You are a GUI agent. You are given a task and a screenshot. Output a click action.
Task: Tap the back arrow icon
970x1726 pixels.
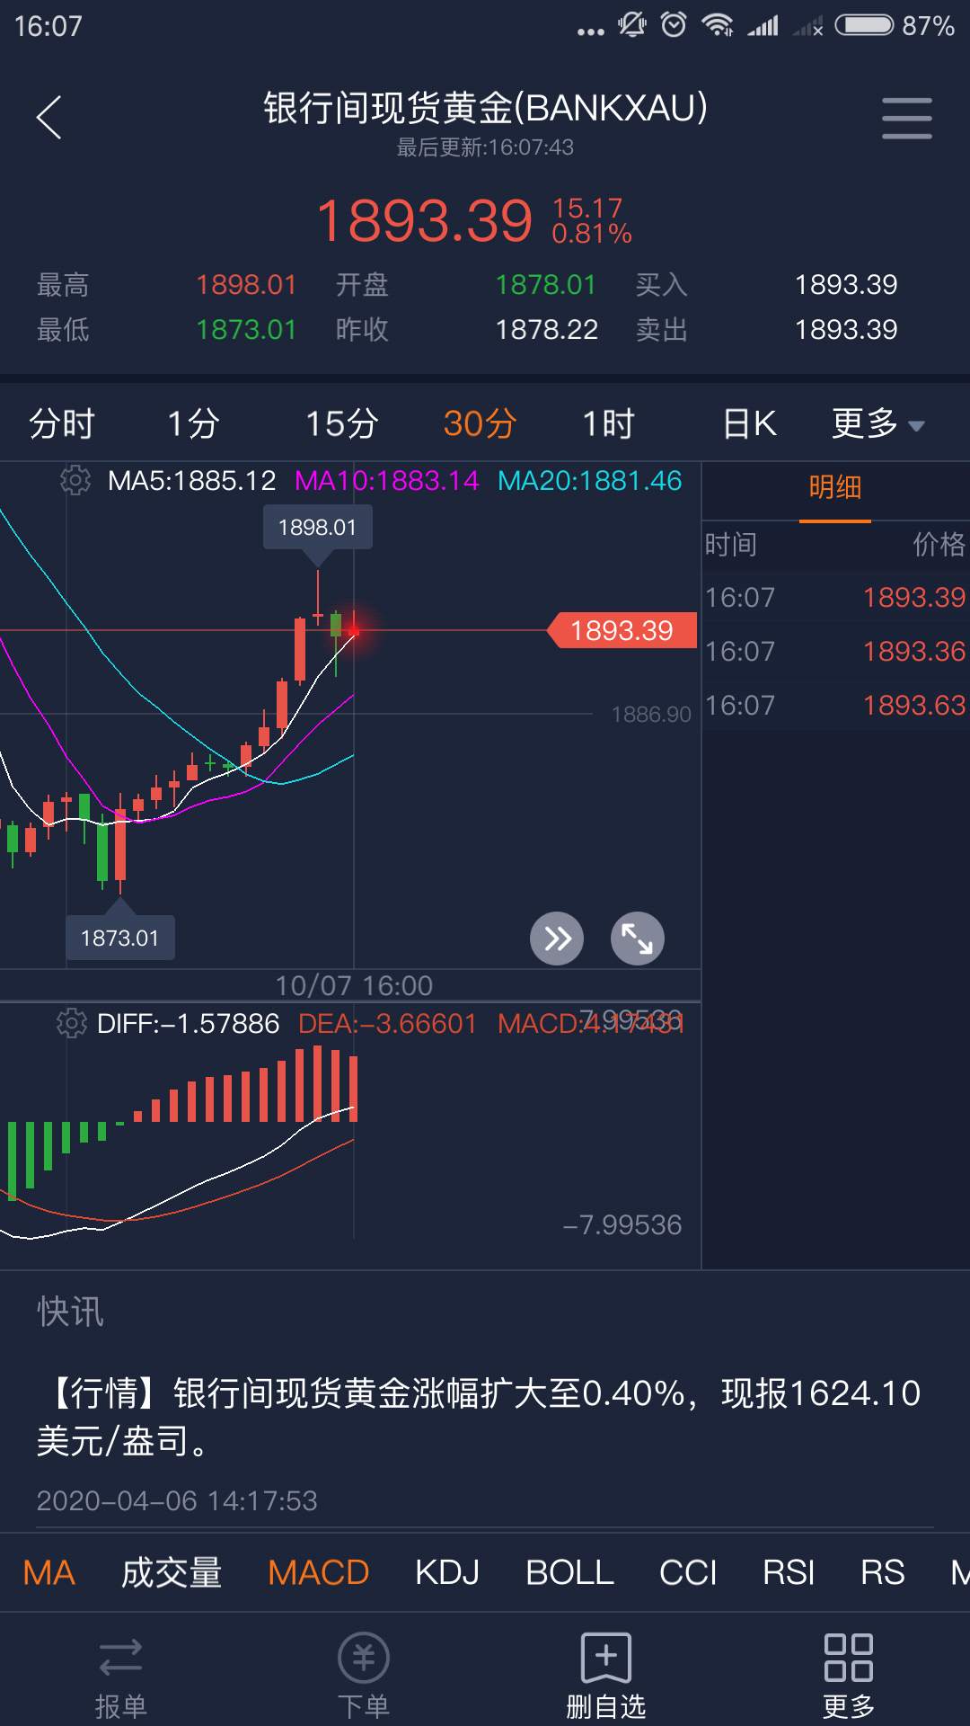(49, 118)
